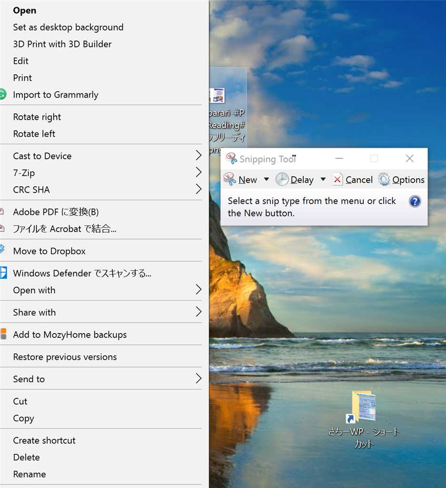Screen dimensions: 446x488
Task: Click the Acrobat icon beside ファイルを Acrobat で結合
Action: click(2, 229)
